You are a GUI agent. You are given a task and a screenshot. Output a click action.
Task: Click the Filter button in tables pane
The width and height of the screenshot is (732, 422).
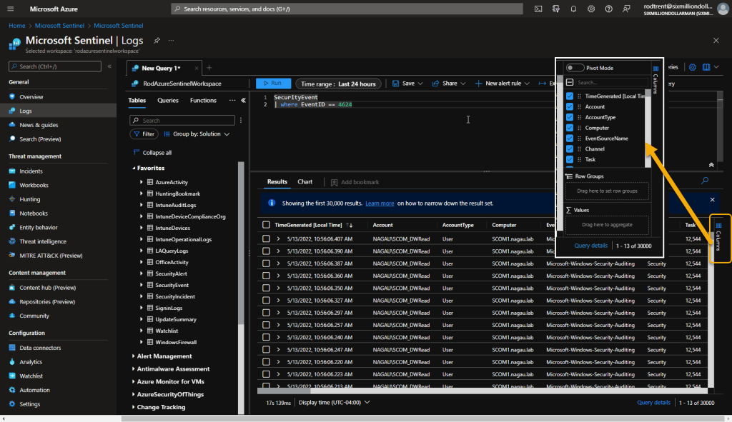(144, 134)
